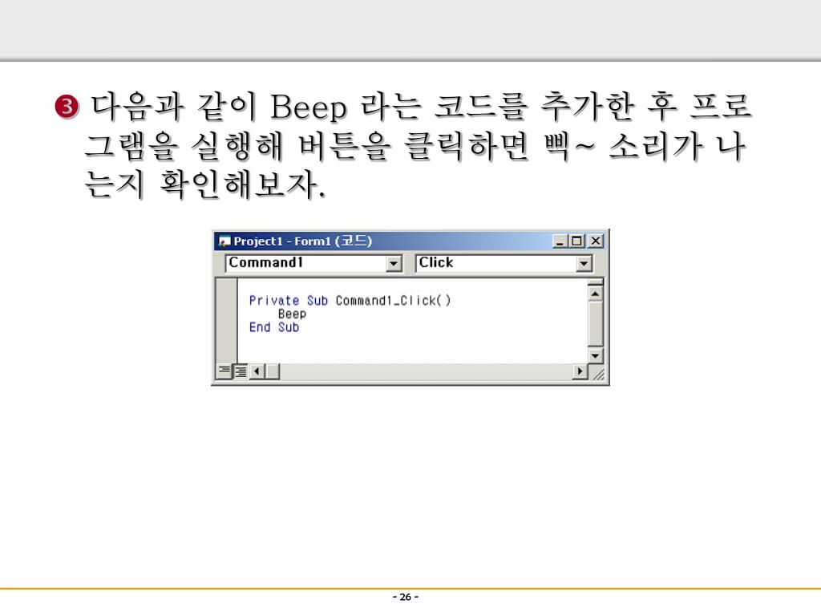Maximize the Project1 Form1 code window
Screen dimensions: 821x616
(x=577, y=241)
